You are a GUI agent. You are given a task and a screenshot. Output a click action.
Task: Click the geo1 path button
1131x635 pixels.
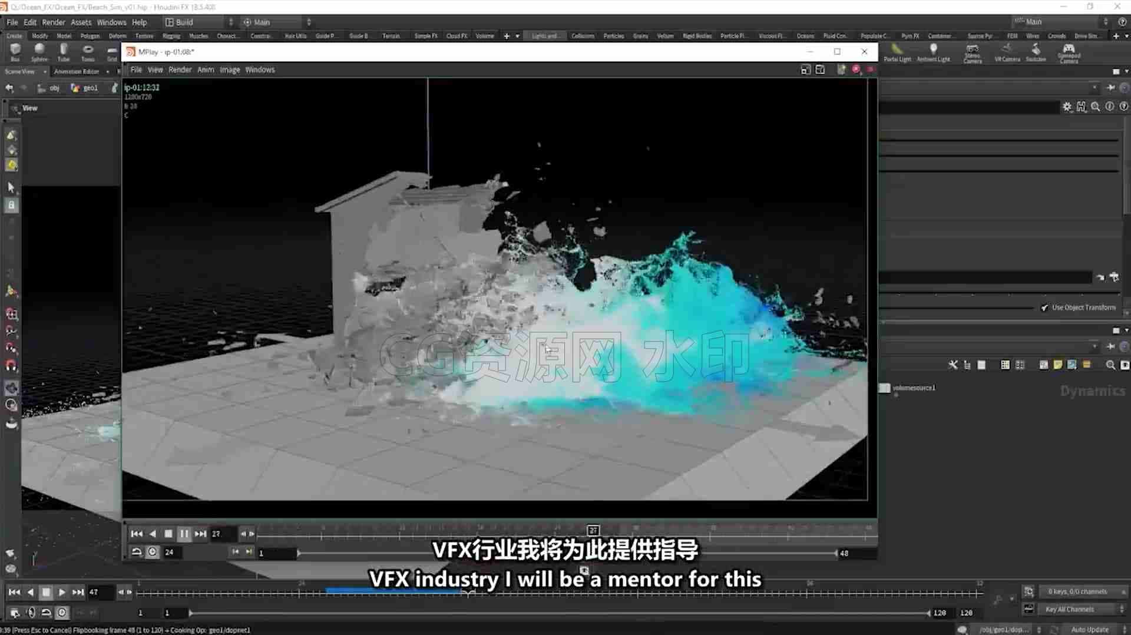[x=84, y=88]
